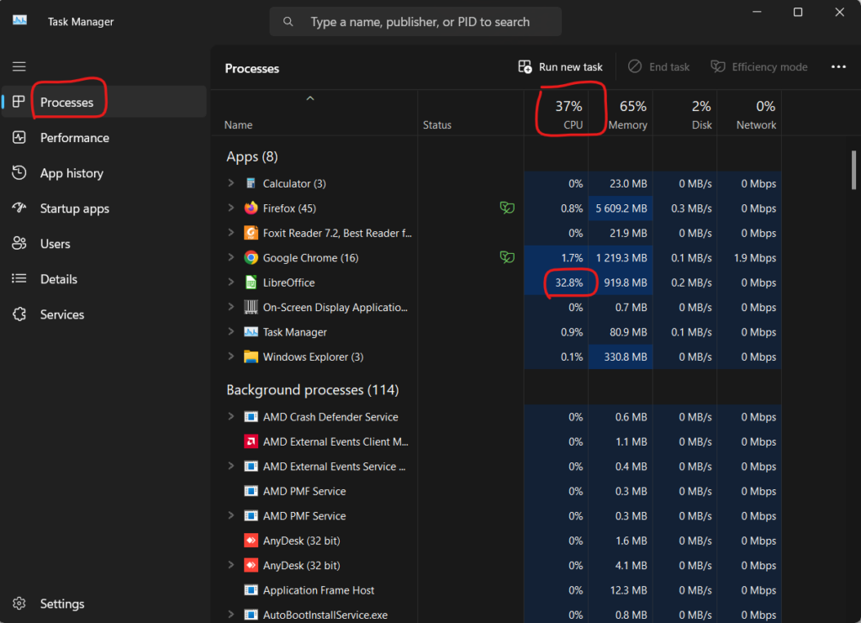Click the End task button
Screen dimensions: 861x623
pos(658,67)
